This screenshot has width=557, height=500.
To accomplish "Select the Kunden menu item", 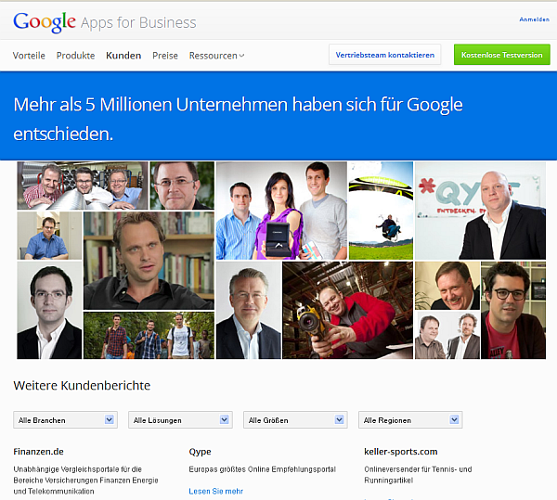I will coord(123,56).
